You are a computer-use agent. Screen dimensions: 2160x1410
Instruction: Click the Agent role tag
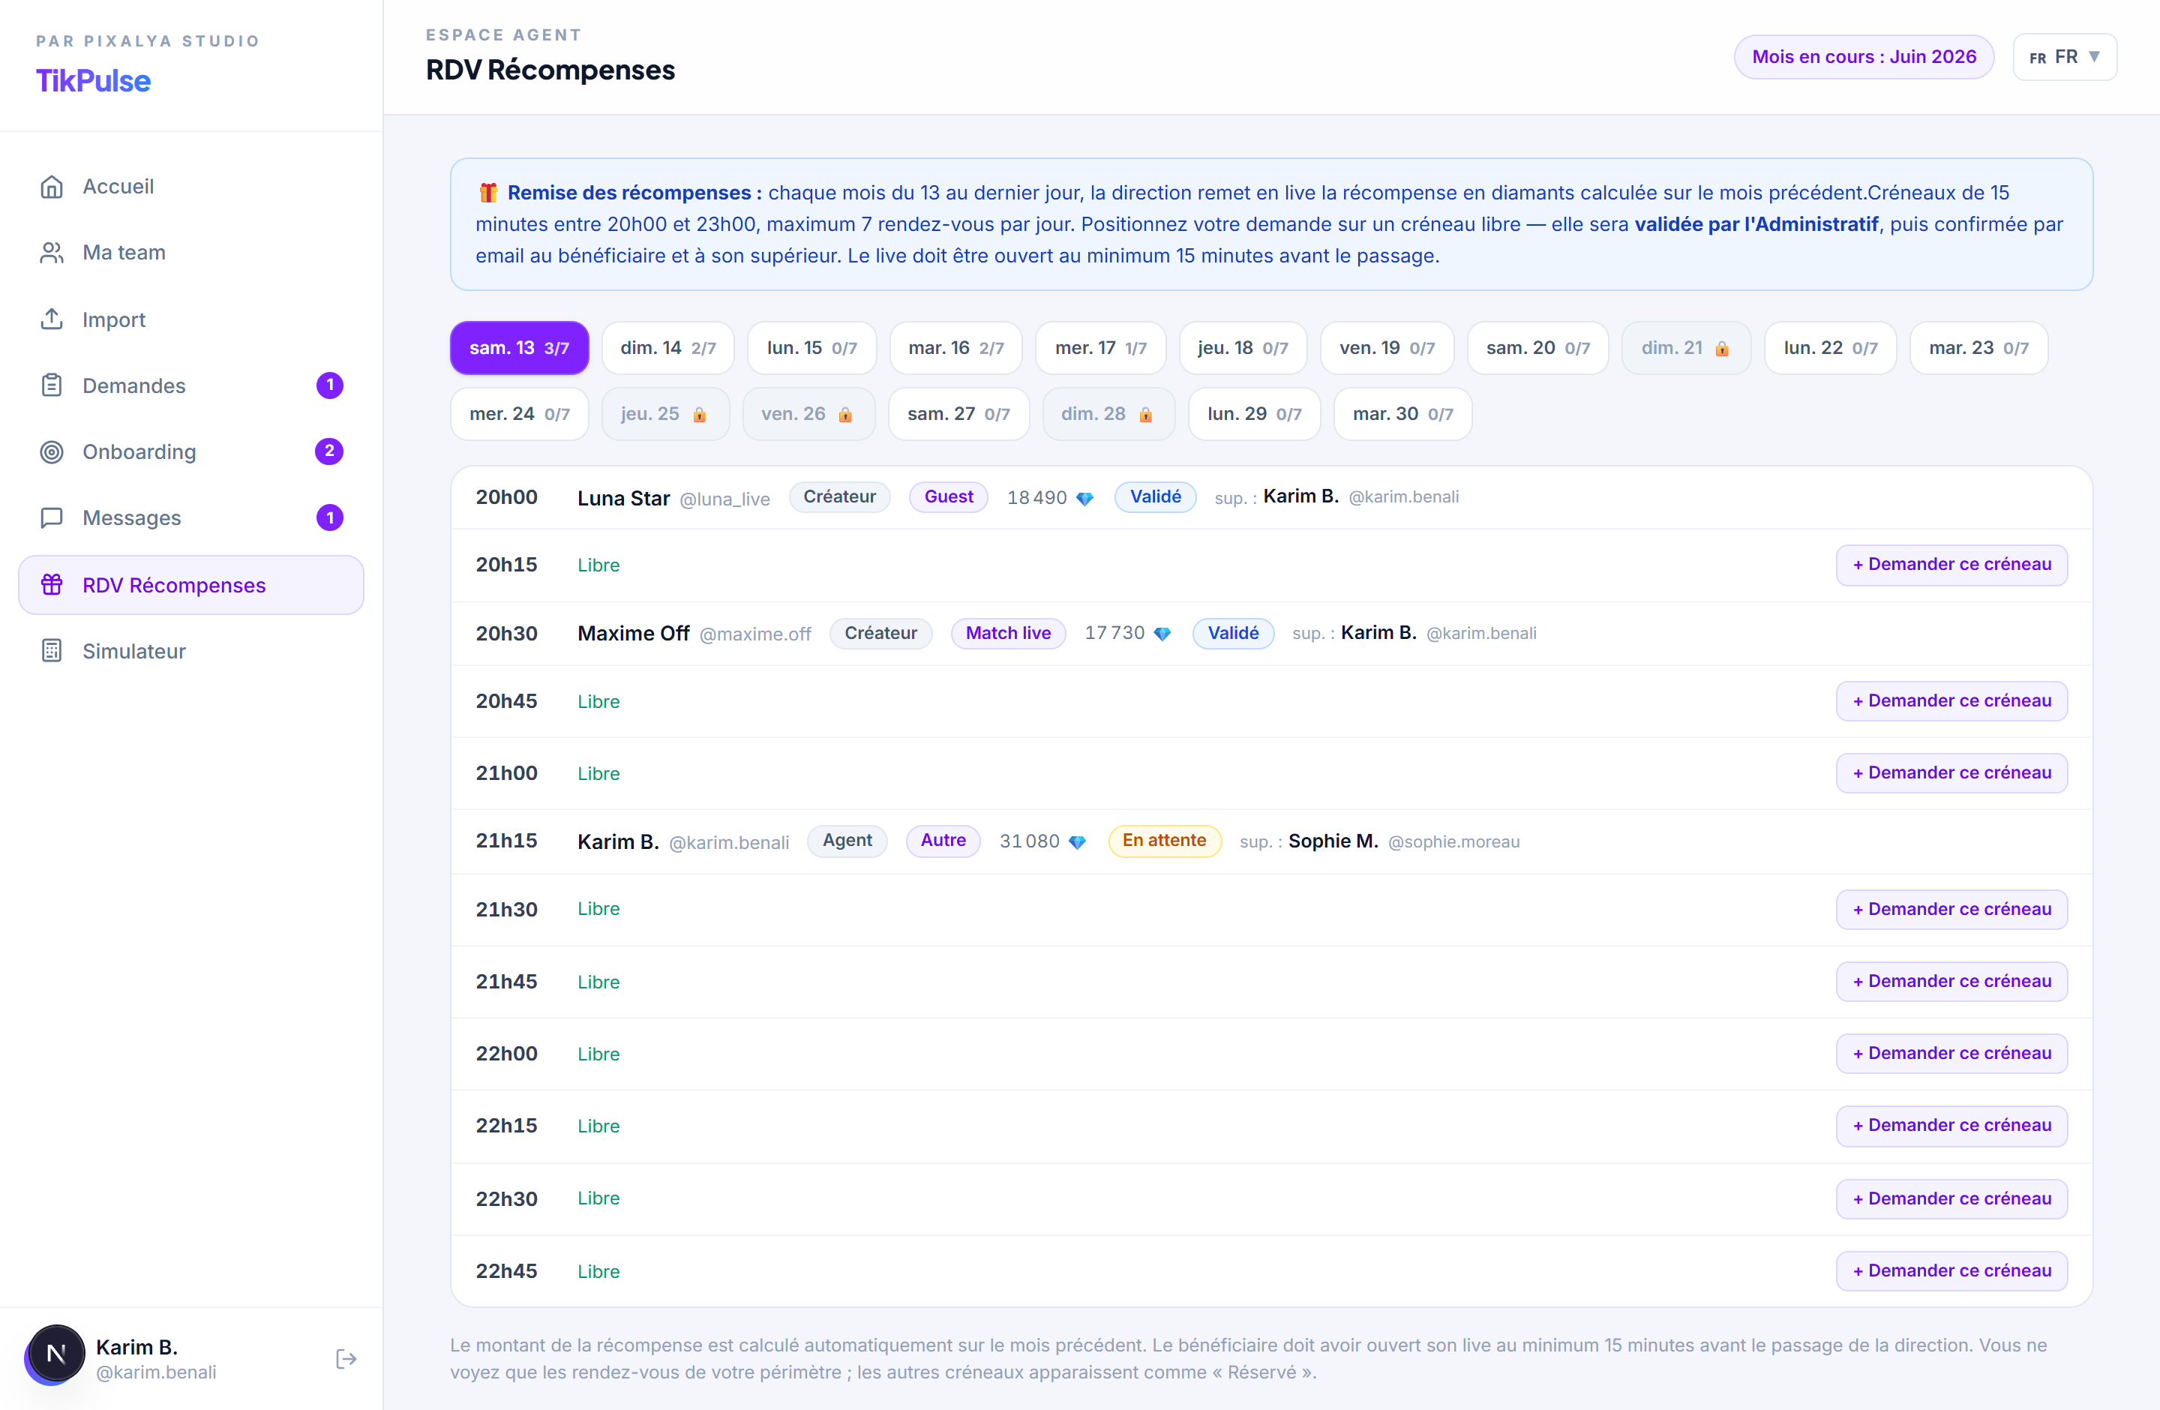point(847,841)
